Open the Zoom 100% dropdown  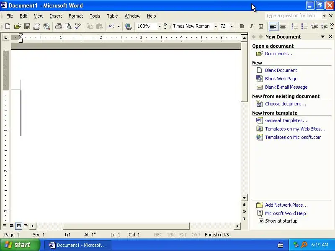point(160,26)
